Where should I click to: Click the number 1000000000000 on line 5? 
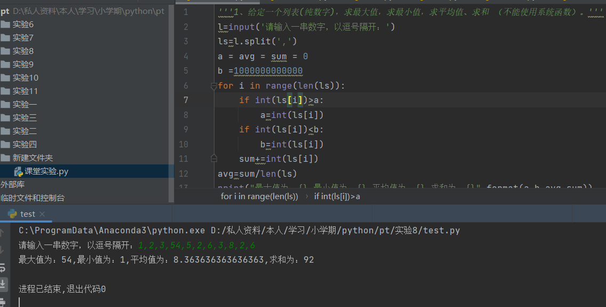tap(268, 71)
